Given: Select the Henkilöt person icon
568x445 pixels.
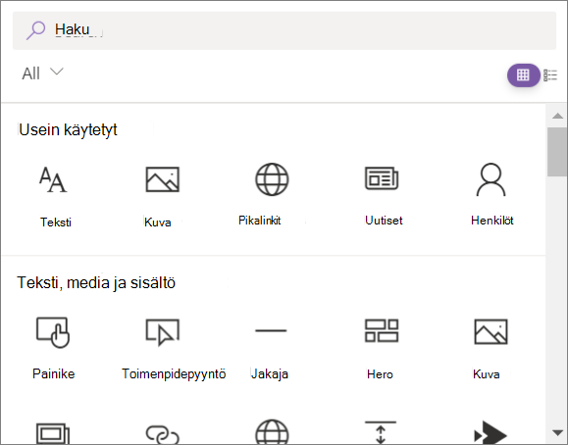Looking at the screenshot, I should (x=491, y=179).
